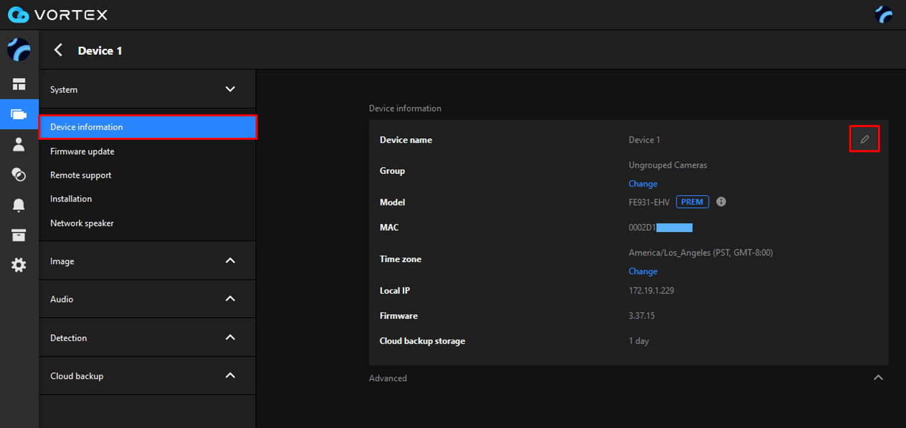Open the Firmware update menu item
Viewport: 906px width, 428px height.
click(82, 151)
